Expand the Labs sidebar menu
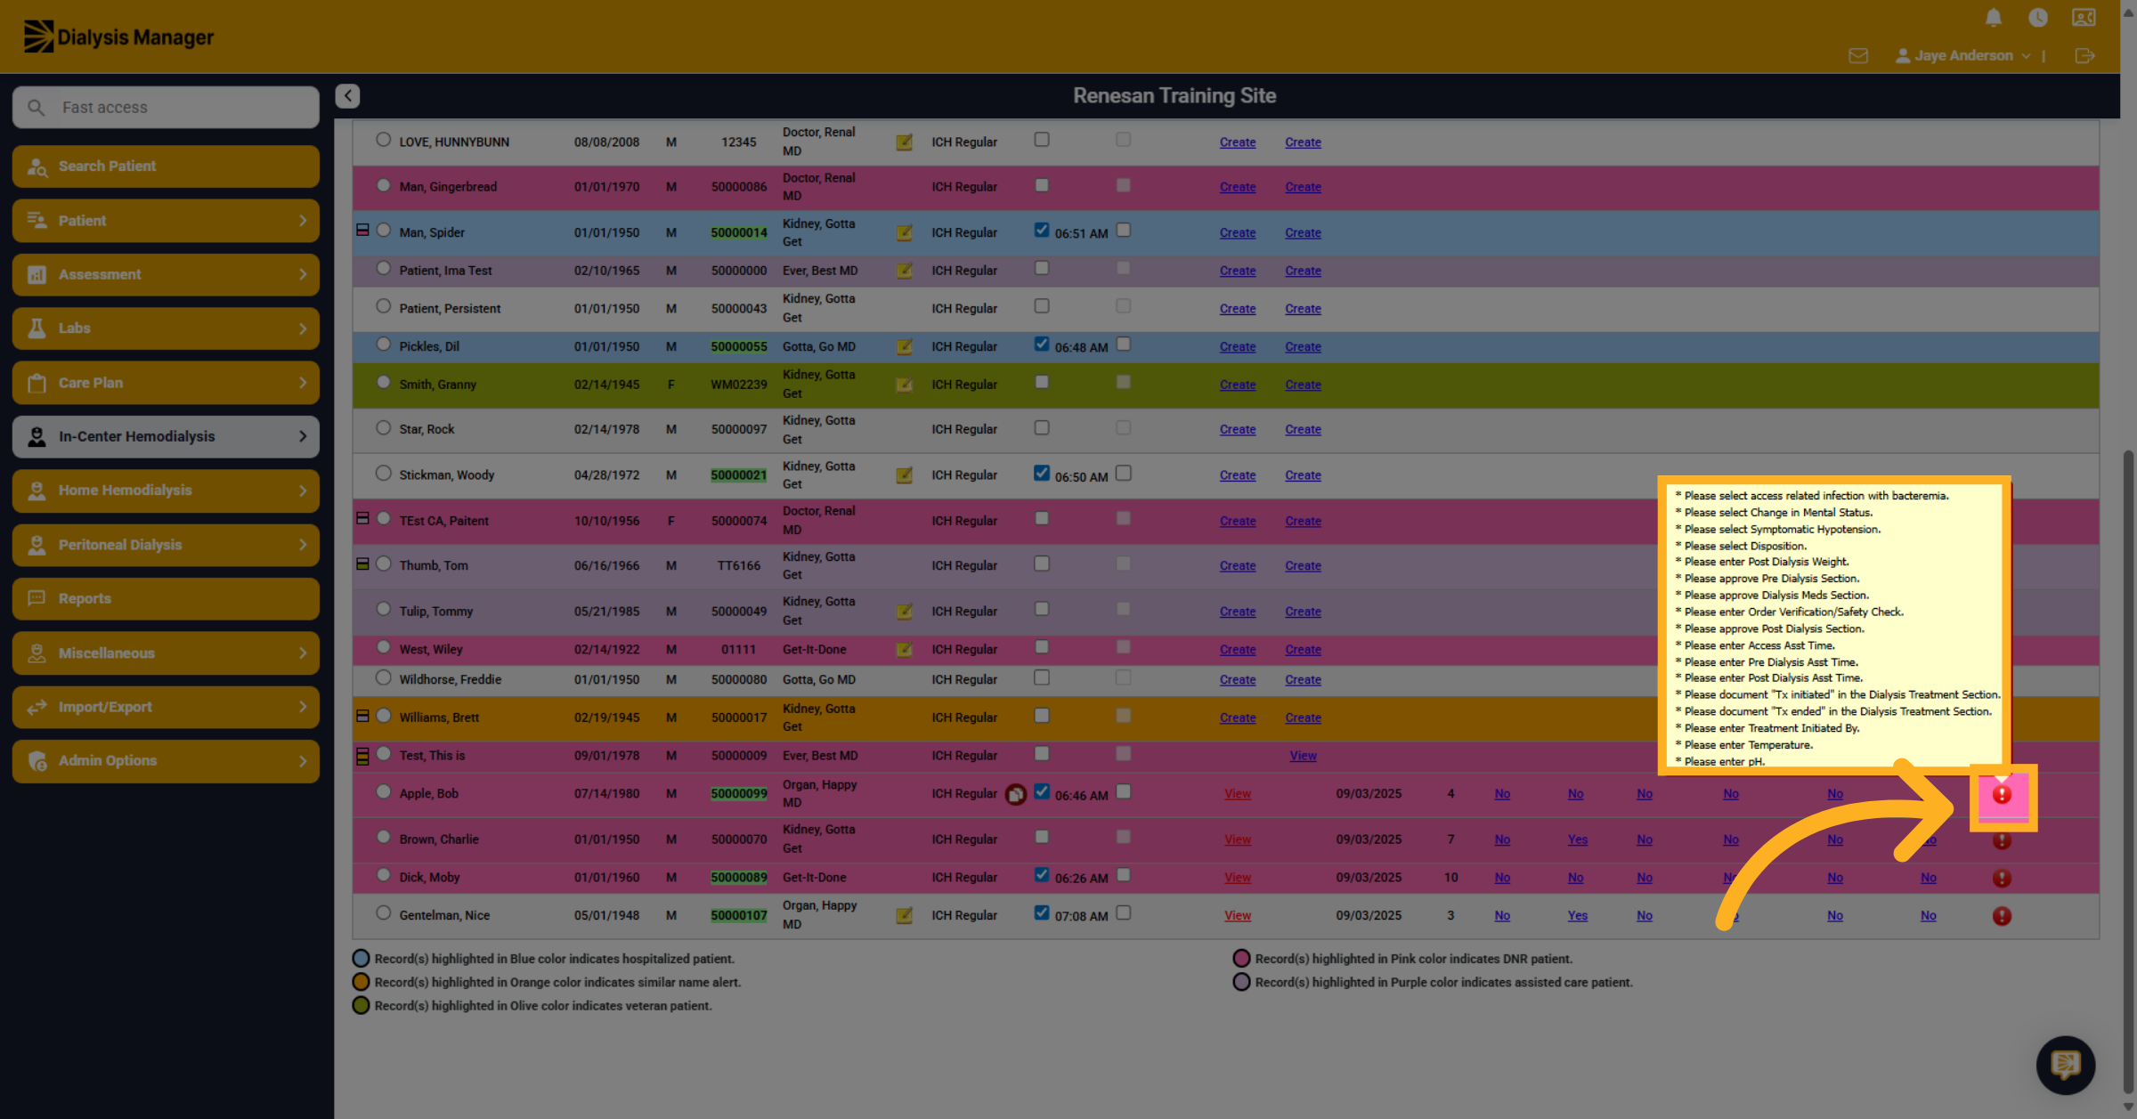Image resolution: width=2137 pixels, height=1119 pixels. click(x=166, y=328)
